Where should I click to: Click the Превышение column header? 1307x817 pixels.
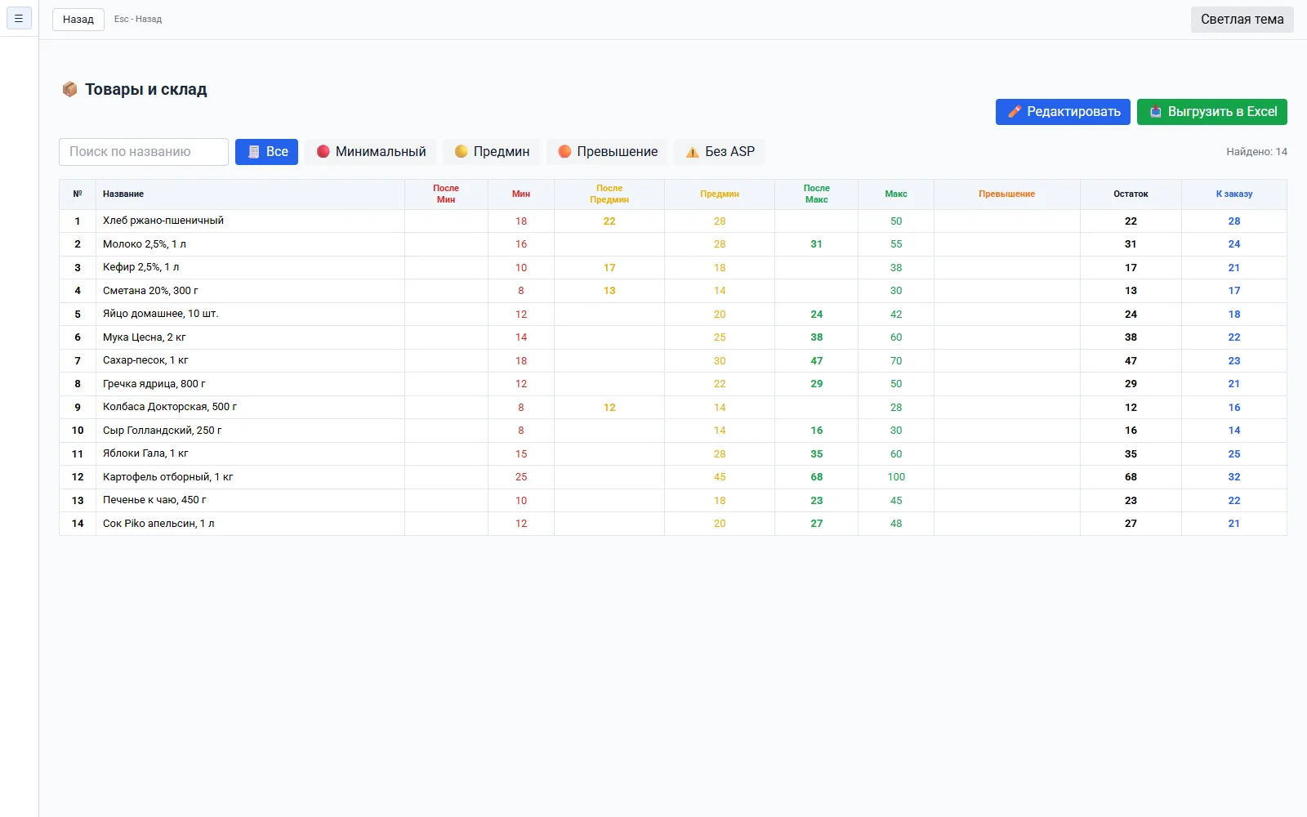click(1007, 194)
